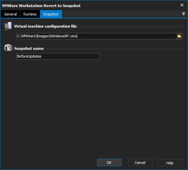Open Help for this action
The width and height of the screenshot is (188, 170).
click(x=170, y=163)
